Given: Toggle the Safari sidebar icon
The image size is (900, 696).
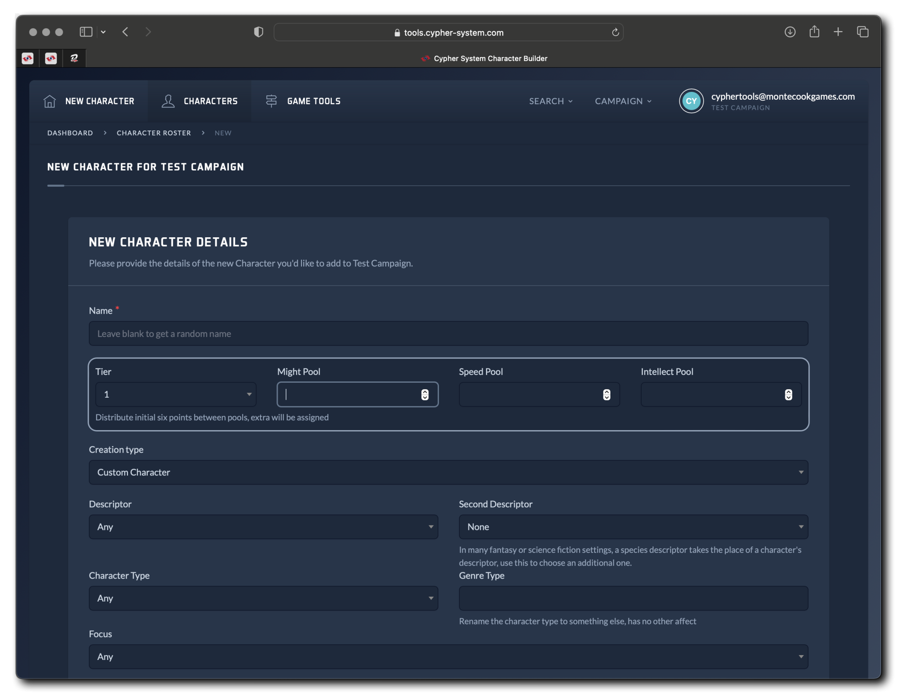Looking at the screenshot, I should [x=86, y=32].
